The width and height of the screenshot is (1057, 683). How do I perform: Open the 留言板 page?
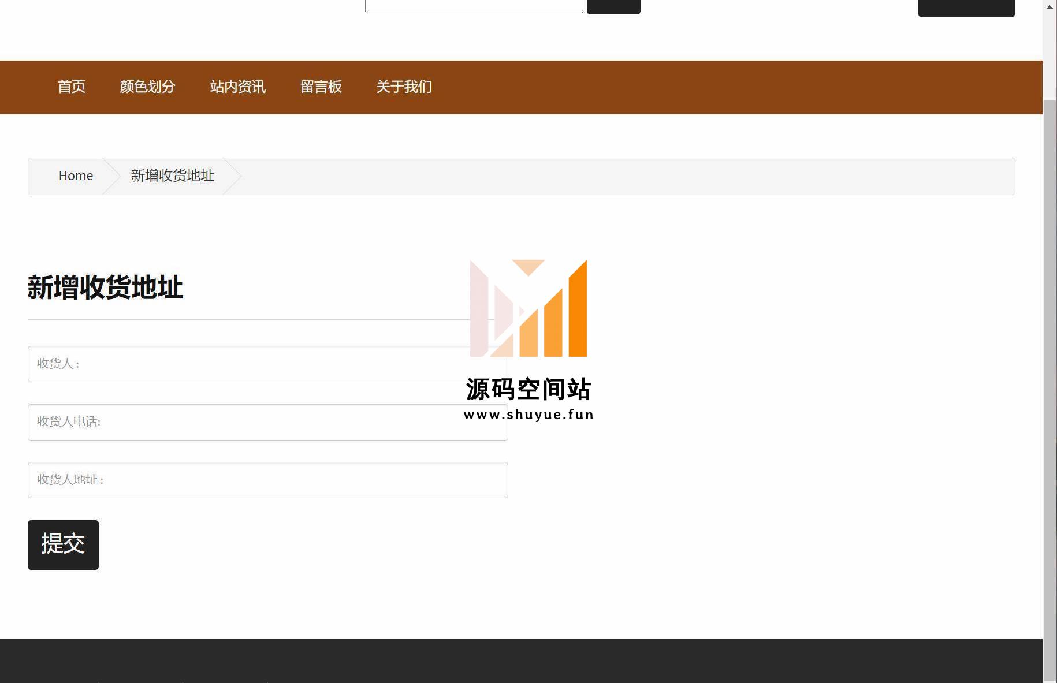321,87
